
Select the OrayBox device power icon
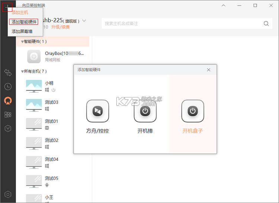34,57
